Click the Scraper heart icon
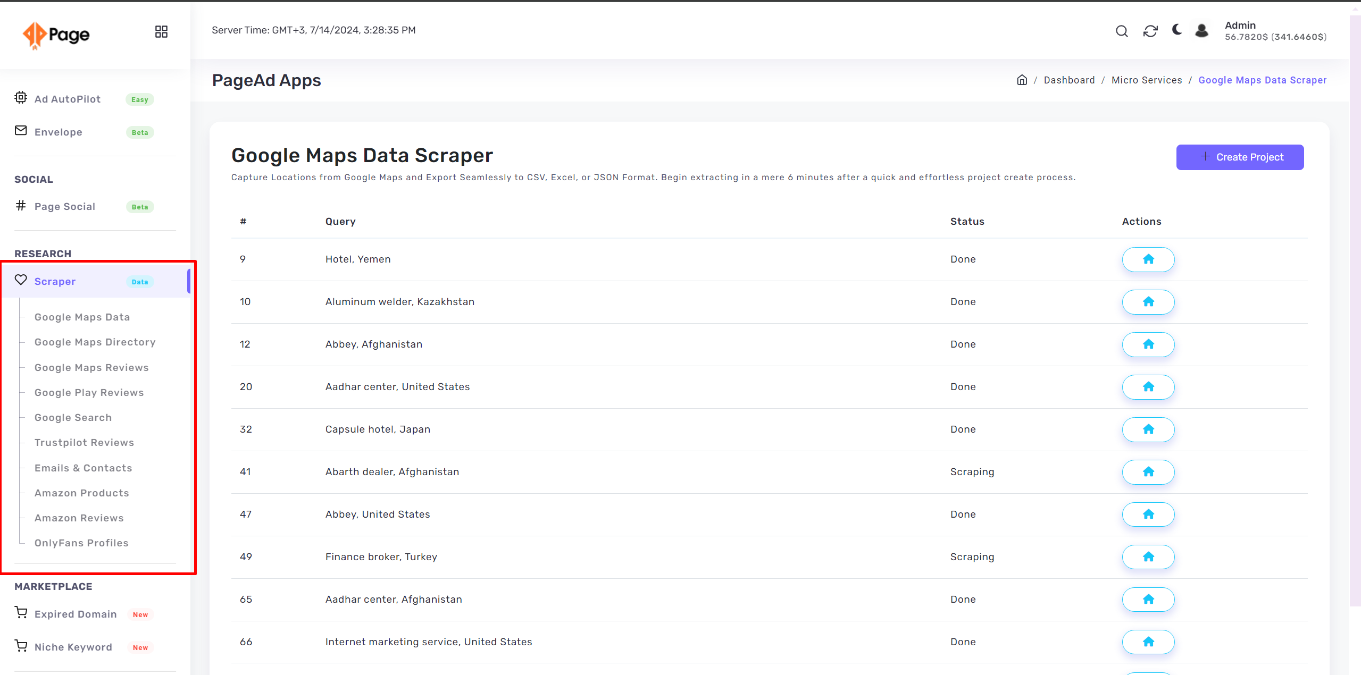This screenshot has height=675, width=1361. tap(21, 280)
